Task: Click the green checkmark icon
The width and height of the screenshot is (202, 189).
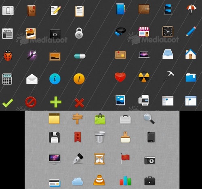Action: [x=8, y=103]
